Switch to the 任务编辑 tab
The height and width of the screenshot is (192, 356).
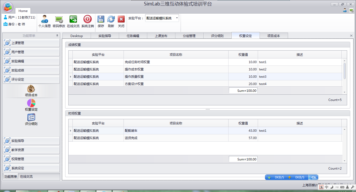click(x=133, y=36)
